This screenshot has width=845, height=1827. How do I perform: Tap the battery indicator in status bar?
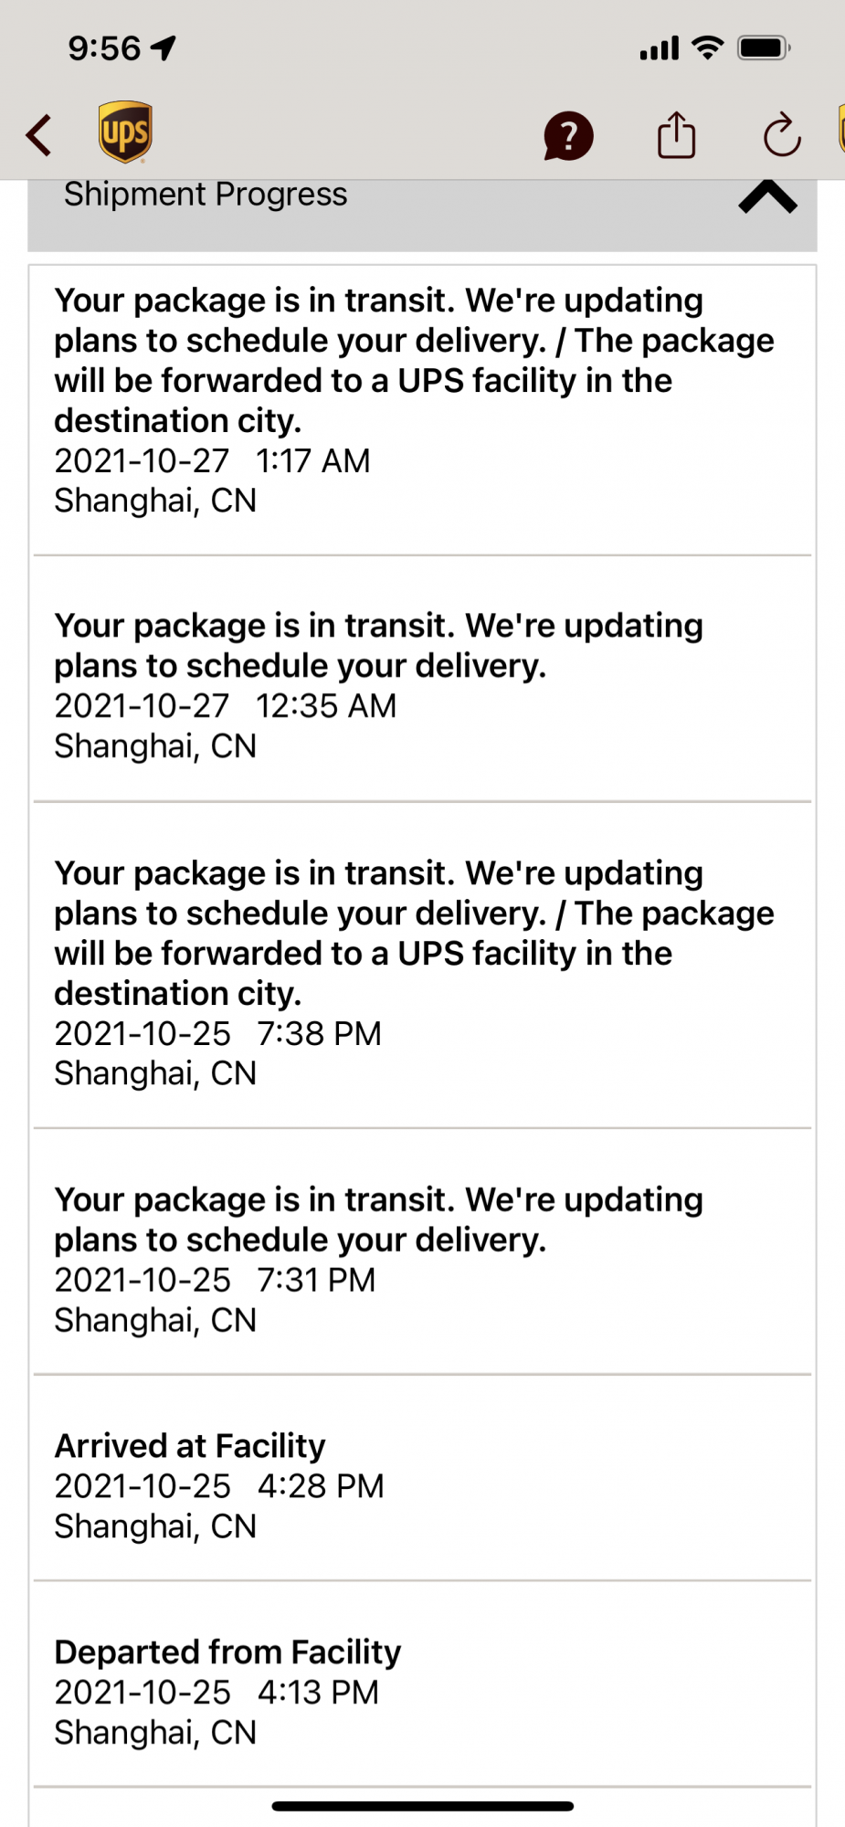pos(764,48)
